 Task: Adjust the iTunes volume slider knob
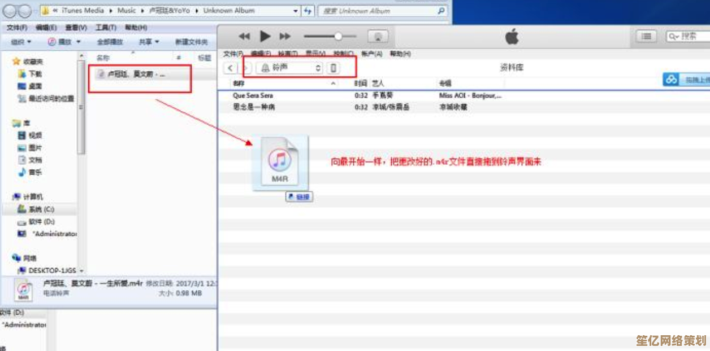tap(338, 37)
